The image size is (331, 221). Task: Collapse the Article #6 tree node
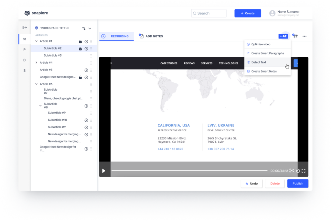(x=36, y=84)
